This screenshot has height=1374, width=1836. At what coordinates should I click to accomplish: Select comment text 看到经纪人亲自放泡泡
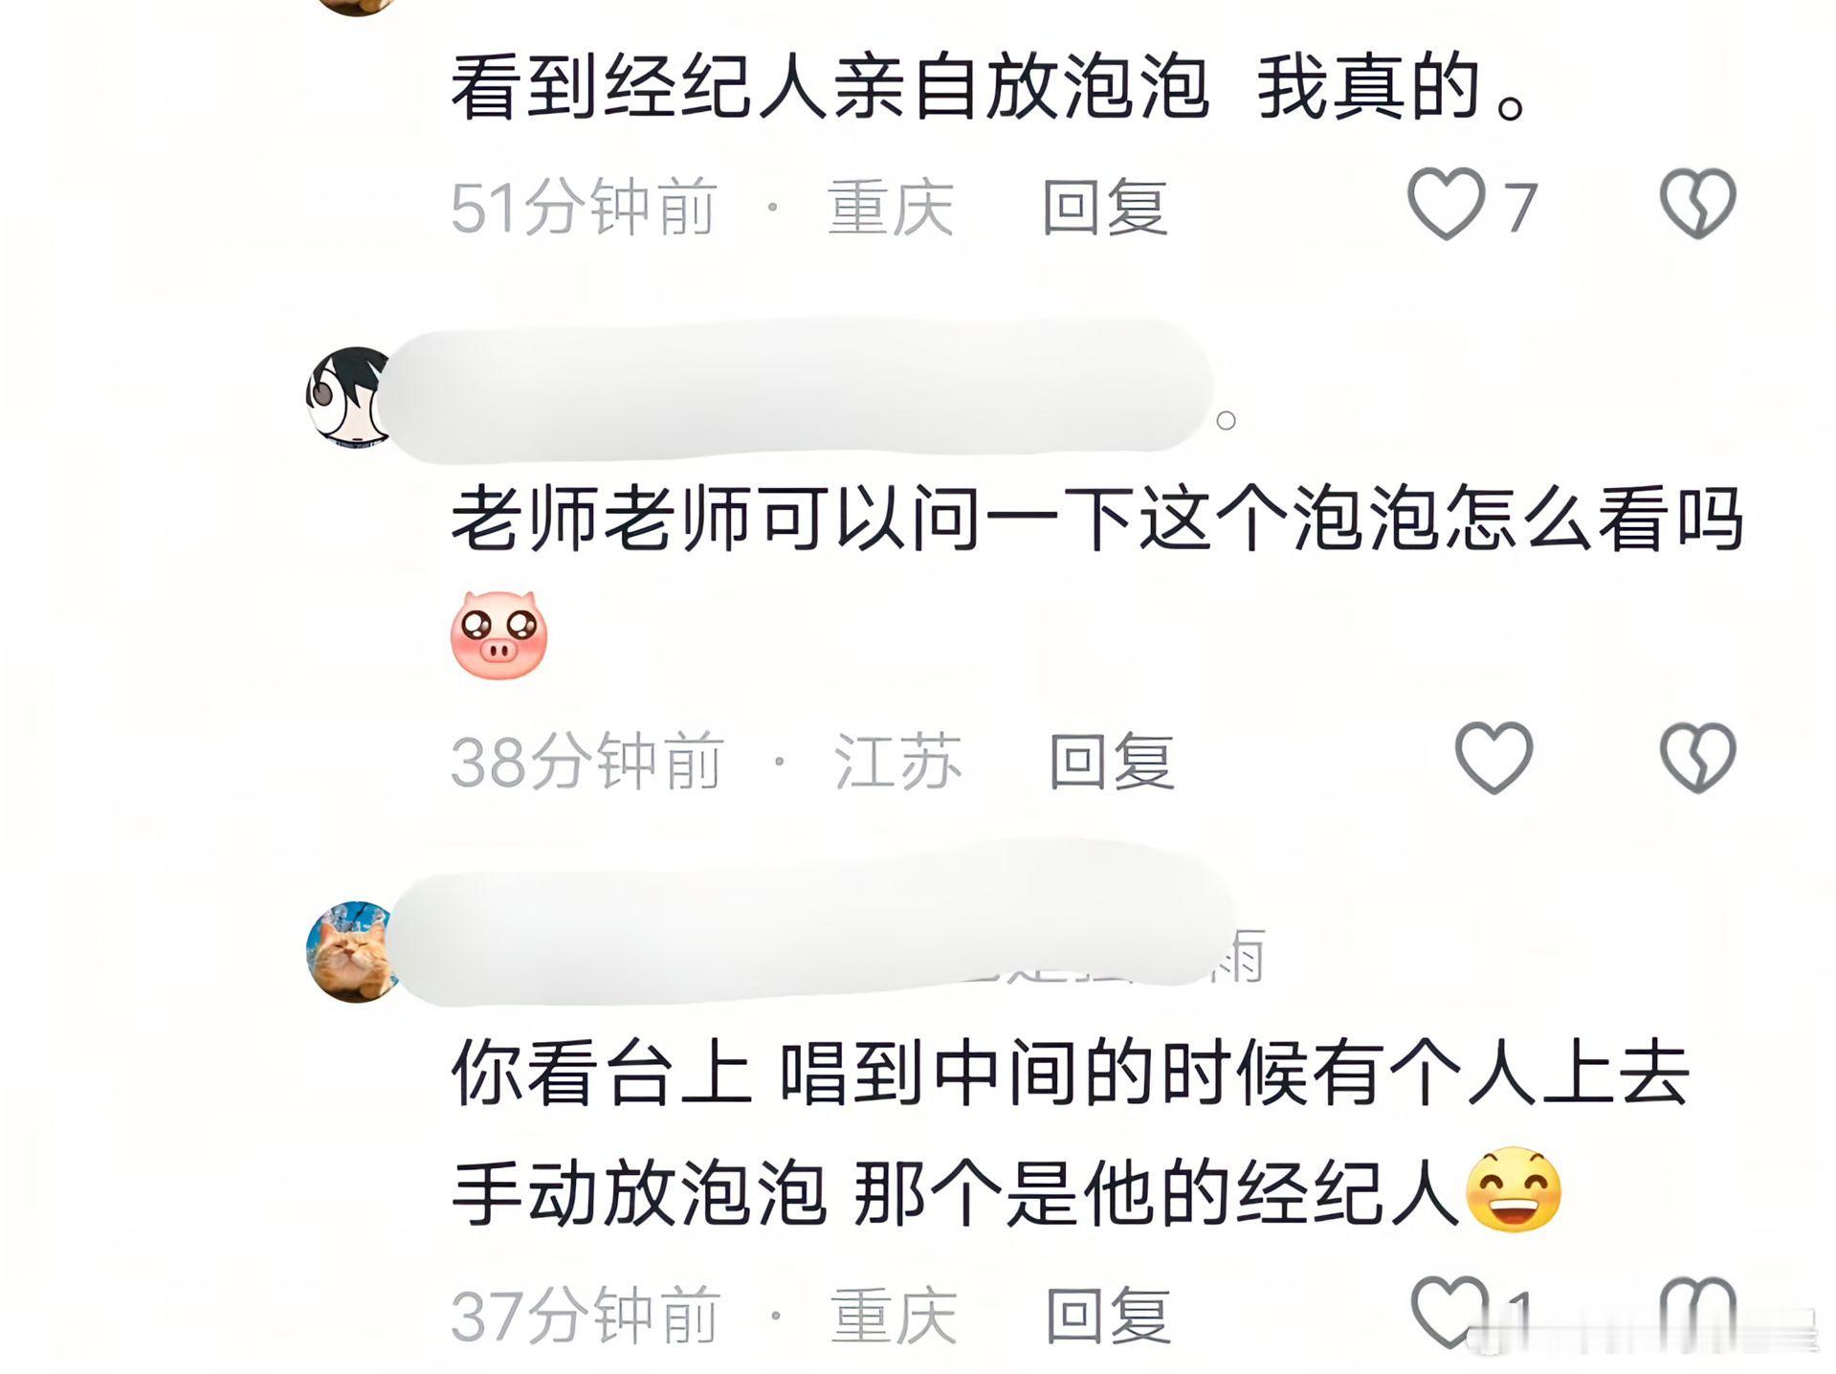click(830, 89)
